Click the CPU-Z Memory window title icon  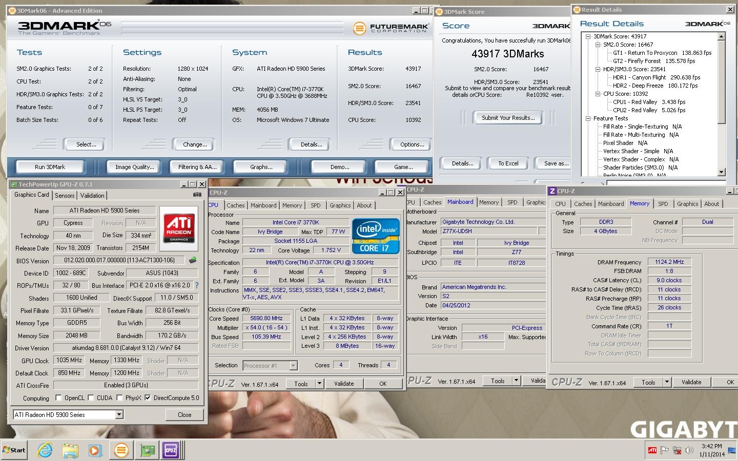[x=552, y=191]
